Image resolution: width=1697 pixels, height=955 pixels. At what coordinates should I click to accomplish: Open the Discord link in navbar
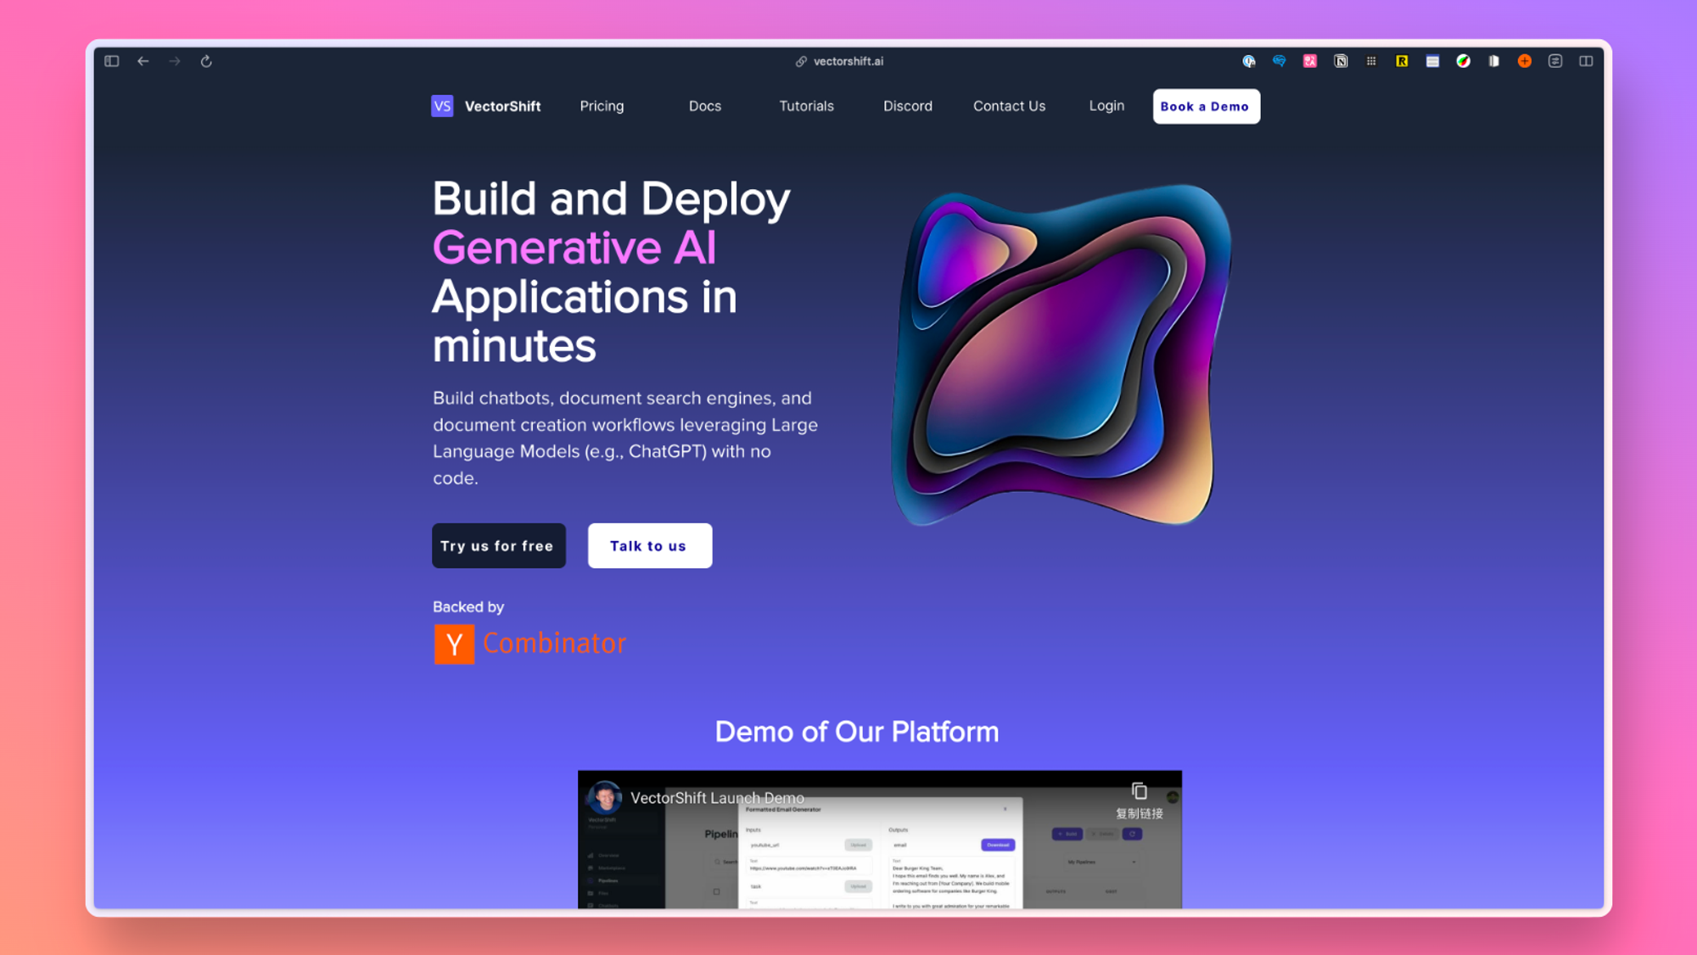pyautogui.click(x=908, y=106)
